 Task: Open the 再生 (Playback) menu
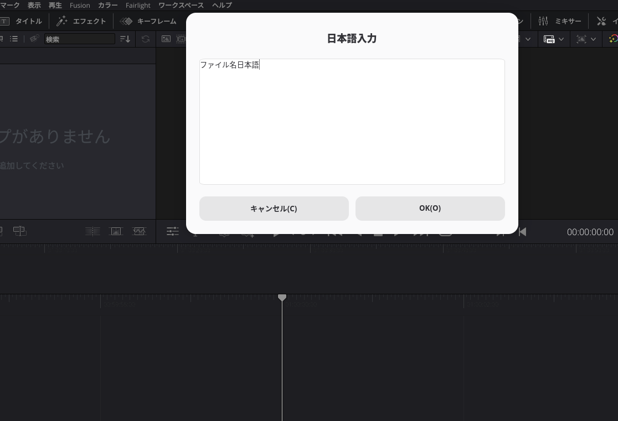pyautogui.click(x=55, y=5)
